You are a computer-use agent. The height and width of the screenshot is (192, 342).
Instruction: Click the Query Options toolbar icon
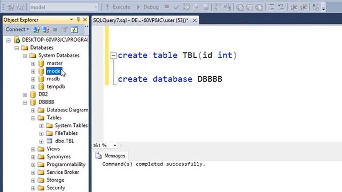pos(196,7)
